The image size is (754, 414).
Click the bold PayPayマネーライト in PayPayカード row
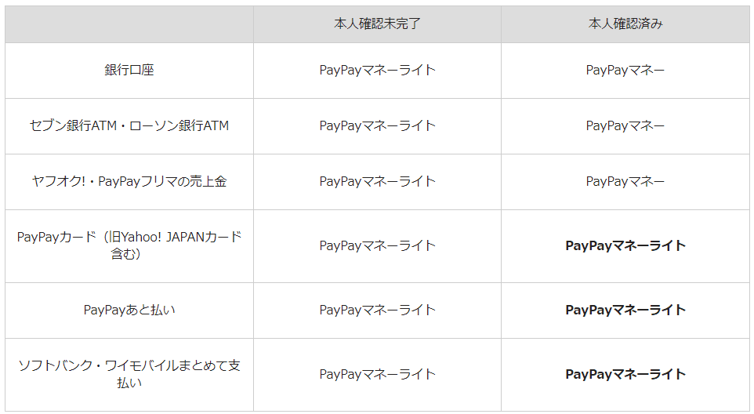(x=625, y=245)
